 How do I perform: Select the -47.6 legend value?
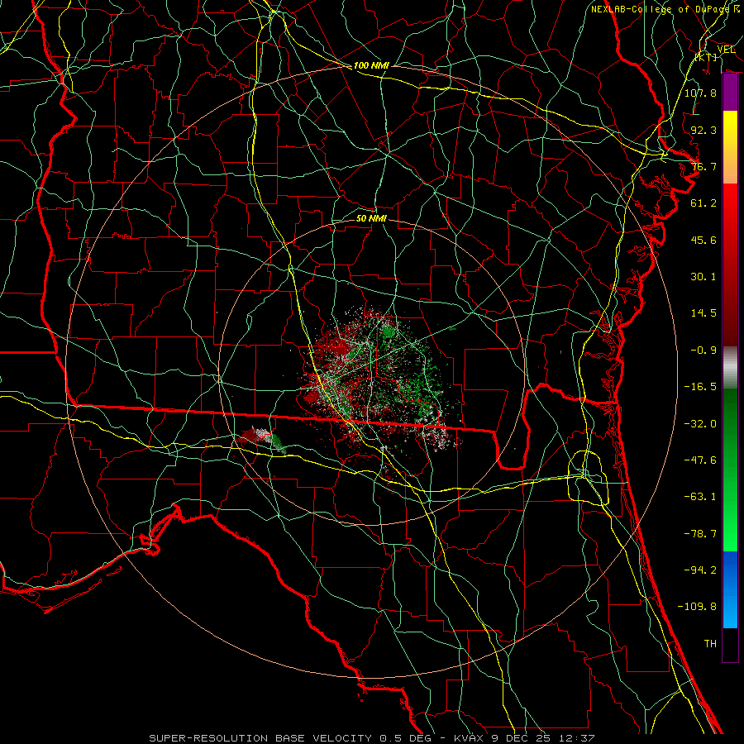tap(700, 460)
